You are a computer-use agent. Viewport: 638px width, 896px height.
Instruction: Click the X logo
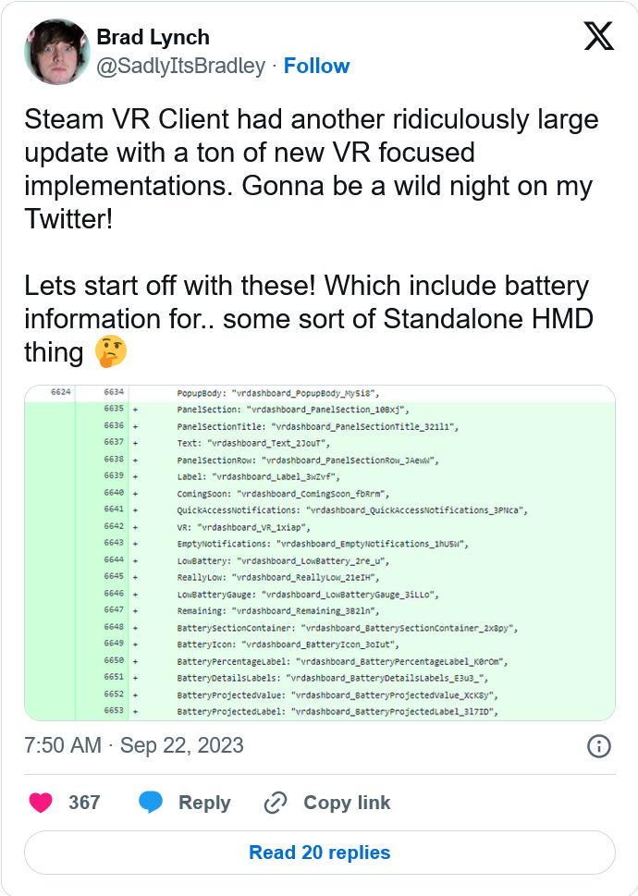(x=598, y=38)
